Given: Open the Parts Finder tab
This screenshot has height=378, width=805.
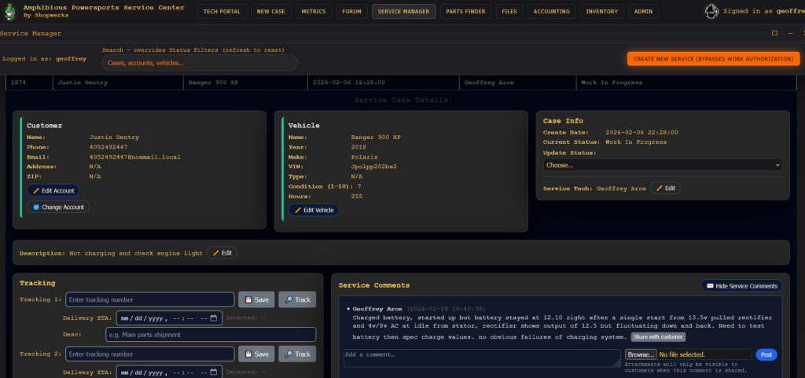Looking at the screenshot, I should 466,12.
